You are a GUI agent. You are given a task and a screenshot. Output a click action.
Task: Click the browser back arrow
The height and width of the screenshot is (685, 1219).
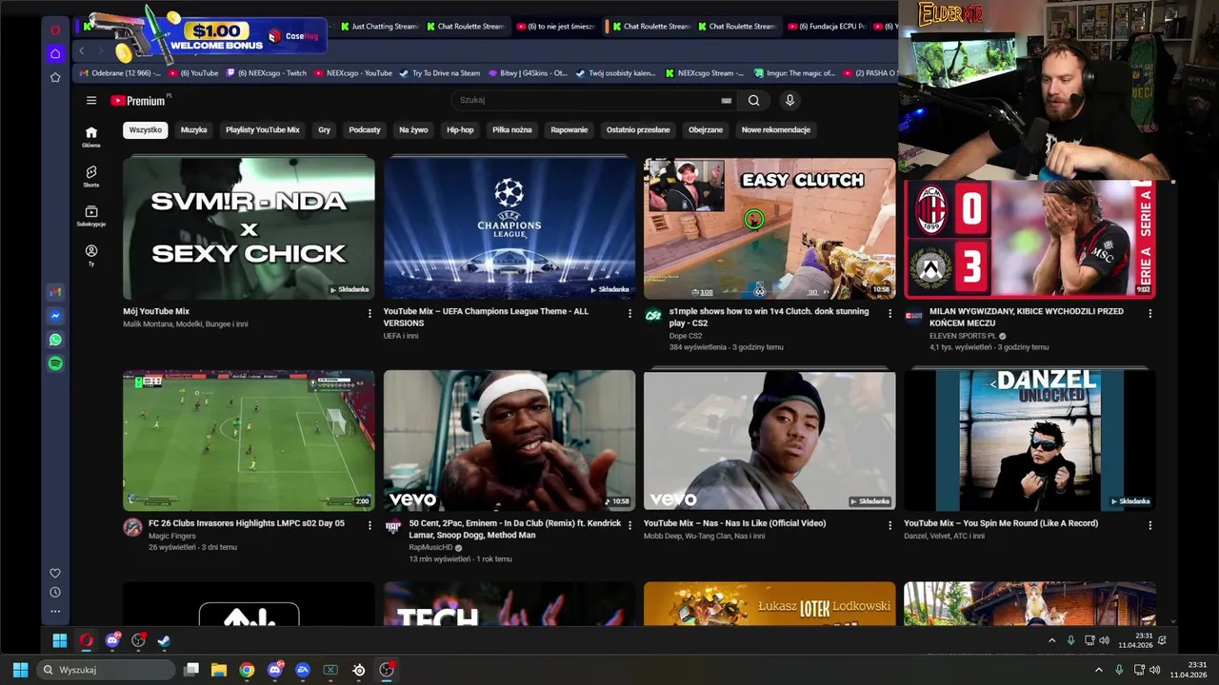pos(82,50)
